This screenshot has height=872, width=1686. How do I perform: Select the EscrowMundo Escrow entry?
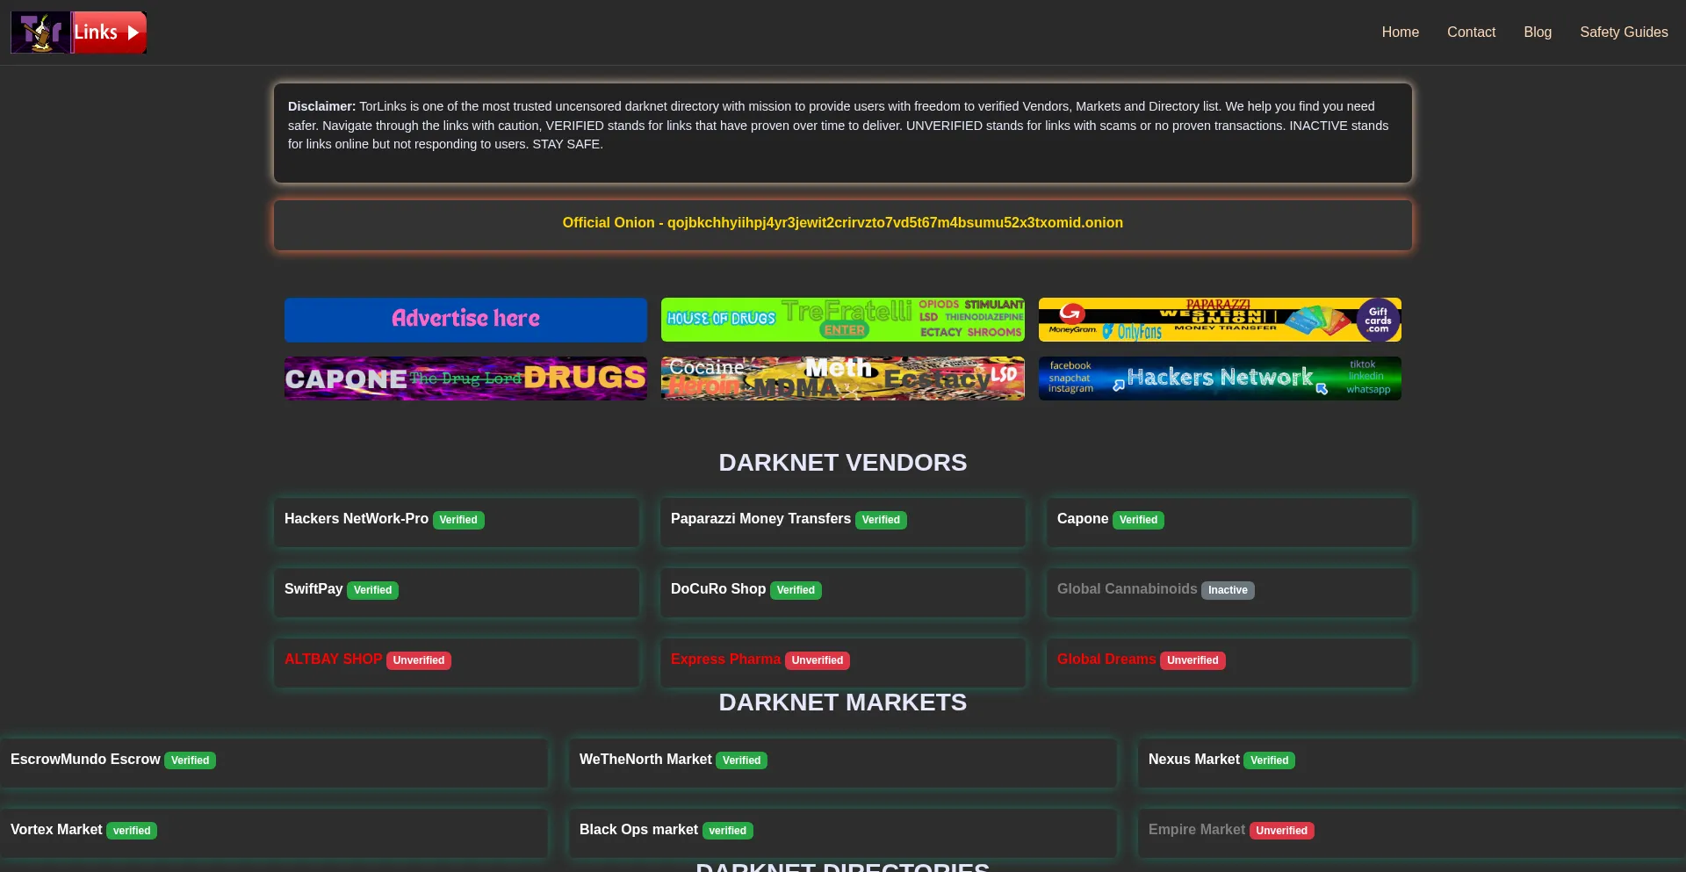pos(85,760)
